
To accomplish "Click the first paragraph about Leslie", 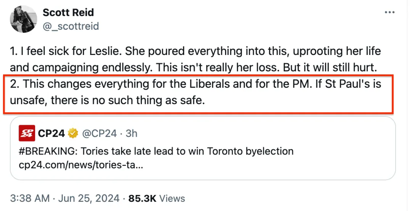I will click(195, 59).
